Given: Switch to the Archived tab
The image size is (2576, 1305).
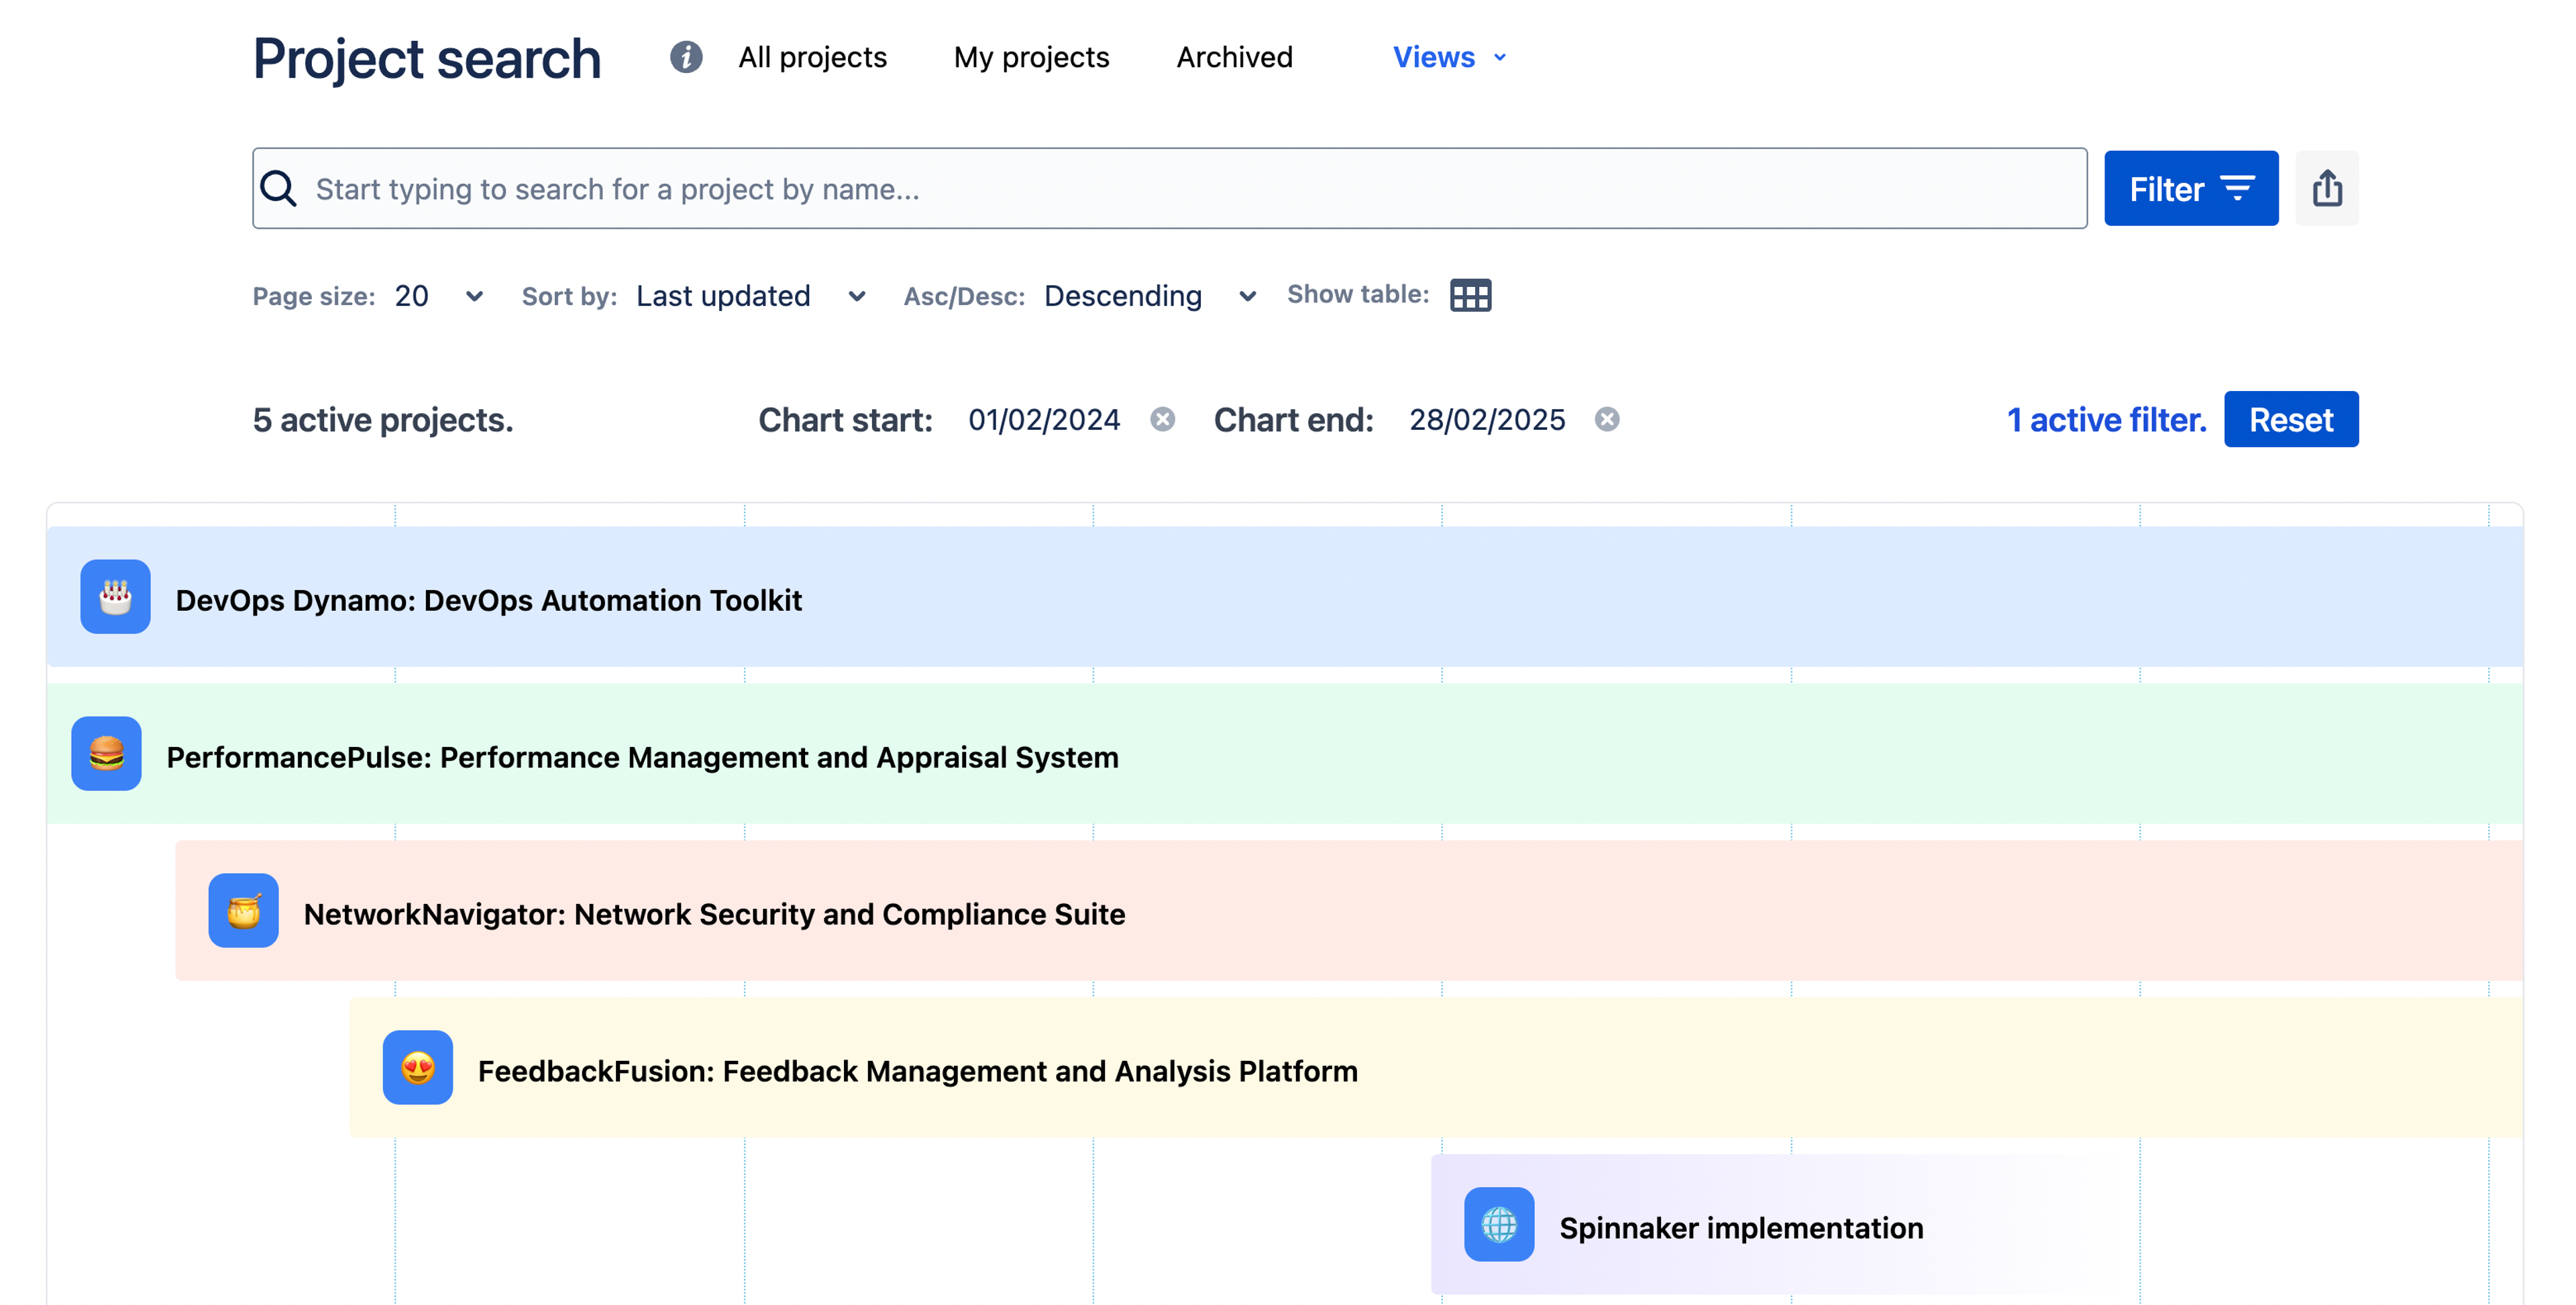Looking at the screenshot, I should (1234, 57).
